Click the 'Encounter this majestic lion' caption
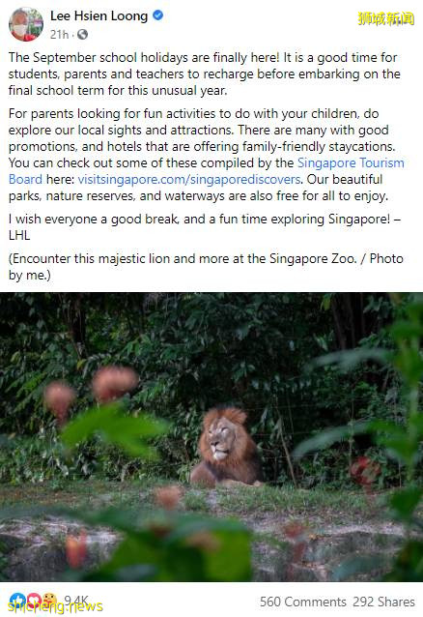This screenshot has width=423, height=617. point(206,267)
